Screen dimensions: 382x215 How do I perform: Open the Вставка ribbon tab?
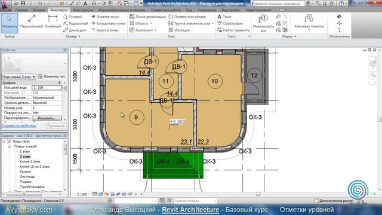pos(39,10)
